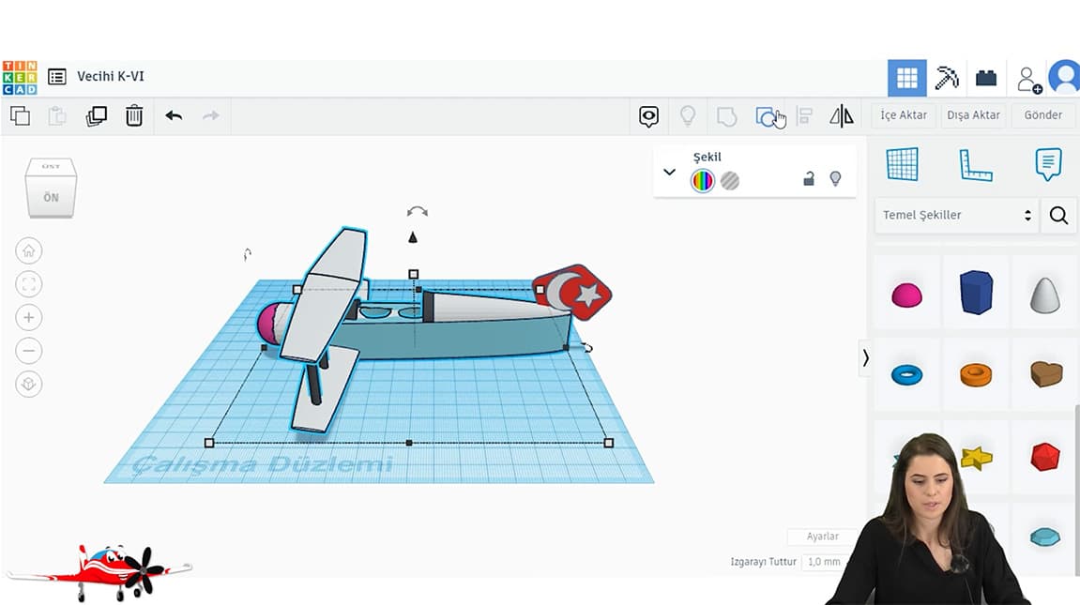Collapse the shapes side panel arrow
This screenshot has height=605, width=1080.
(865, 358)
